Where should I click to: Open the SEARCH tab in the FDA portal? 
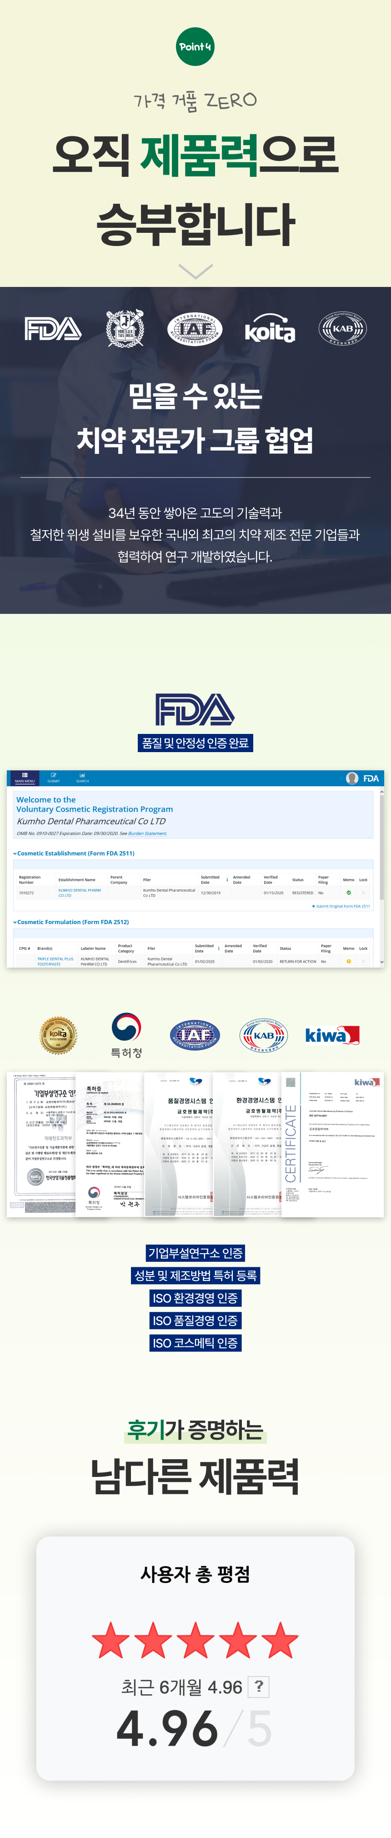click(83, 778)
